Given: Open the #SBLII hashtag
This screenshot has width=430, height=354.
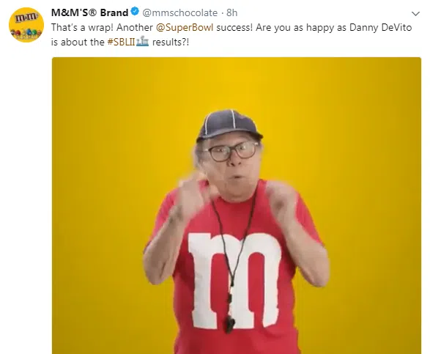Looking at the screenshot, I should [x=121, y=42].
